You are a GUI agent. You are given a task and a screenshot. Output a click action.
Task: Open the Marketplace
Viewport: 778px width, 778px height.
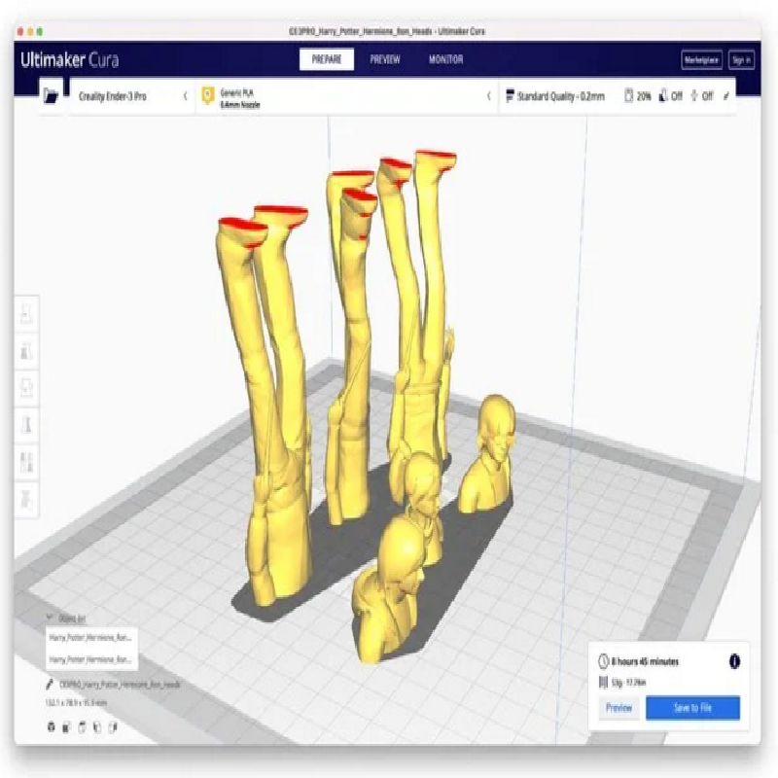[701, 60]
